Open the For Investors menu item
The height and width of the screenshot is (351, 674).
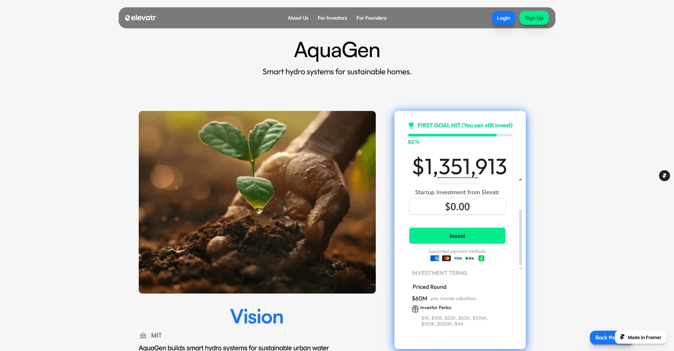coord(332,18)
